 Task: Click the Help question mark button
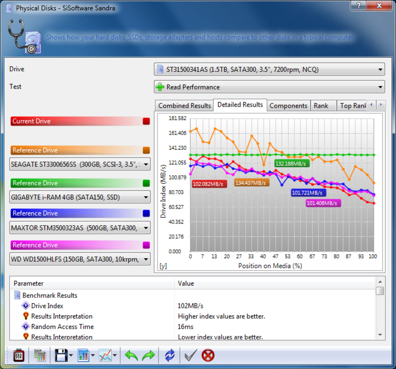pos(359,5)
